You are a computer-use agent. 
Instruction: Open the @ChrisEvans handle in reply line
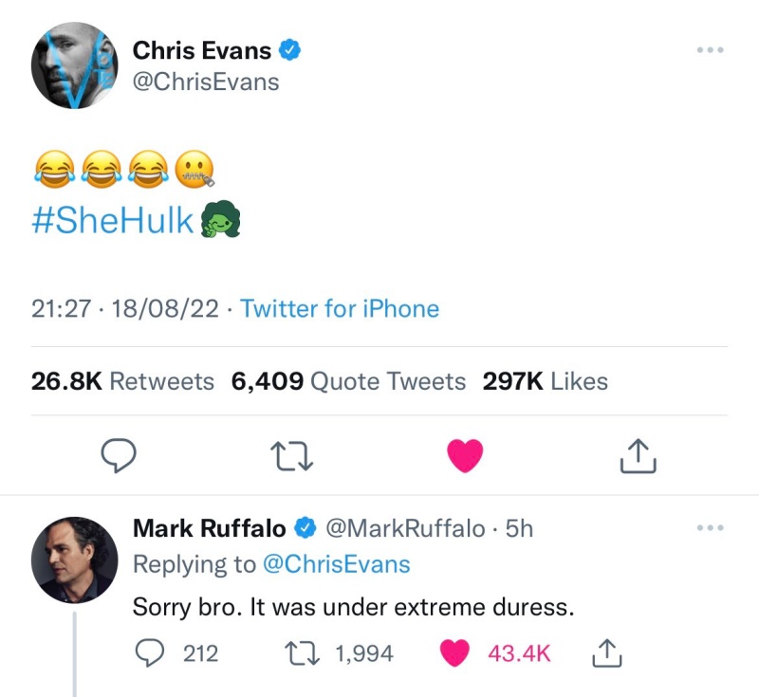coord(335,564)
